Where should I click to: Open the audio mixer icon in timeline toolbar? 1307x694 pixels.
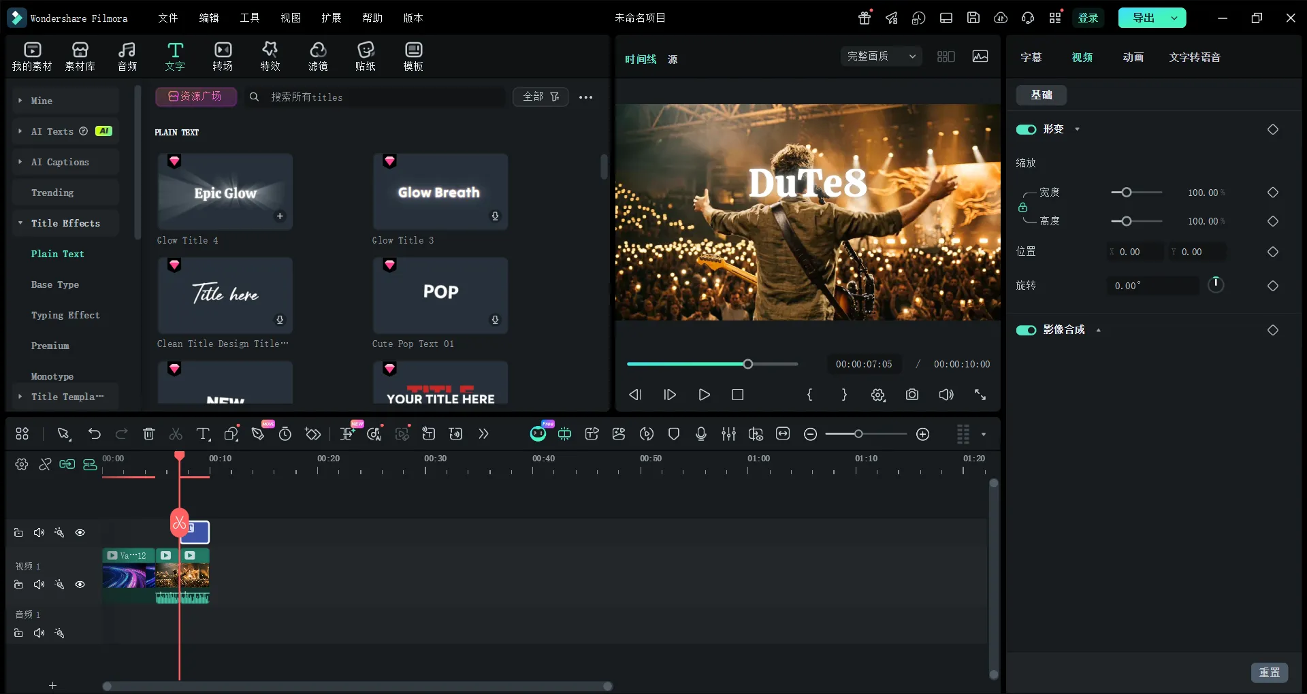(x=728, y=434)
